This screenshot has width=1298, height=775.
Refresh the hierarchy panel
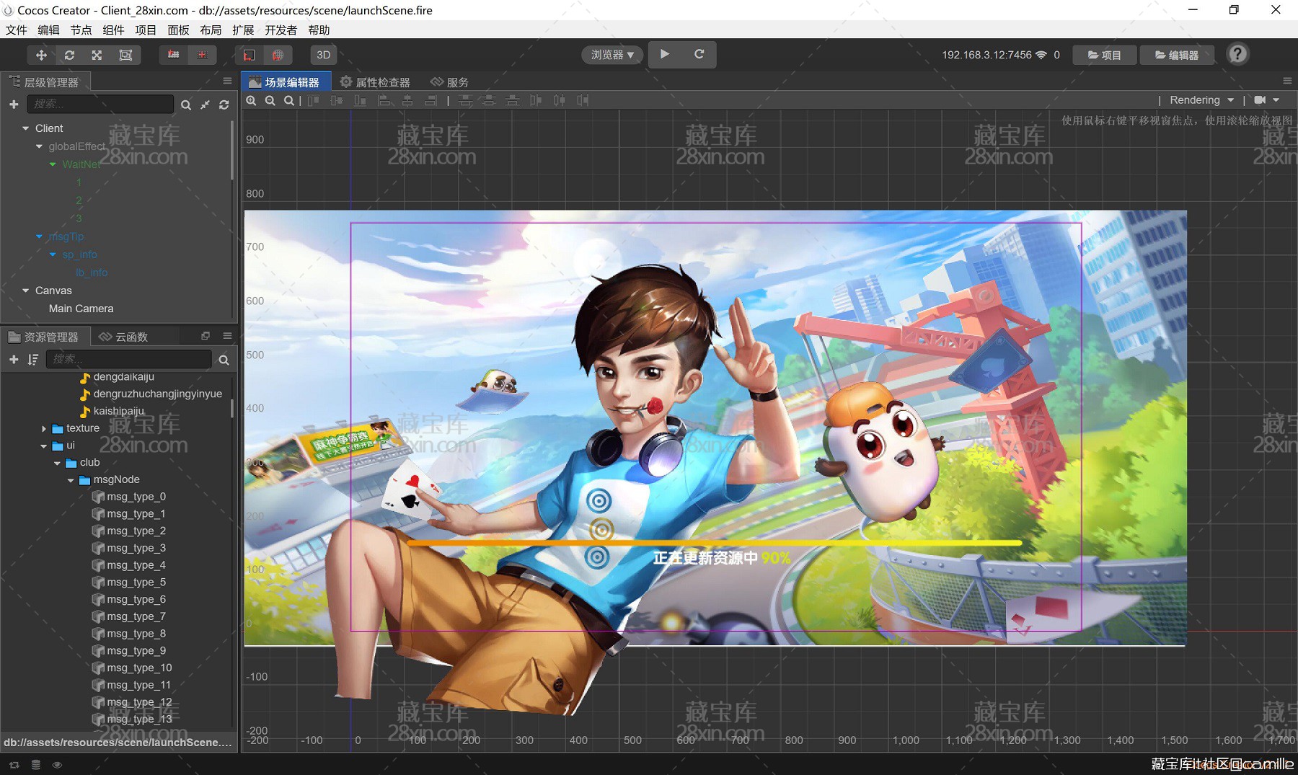(x=224, y=105)
